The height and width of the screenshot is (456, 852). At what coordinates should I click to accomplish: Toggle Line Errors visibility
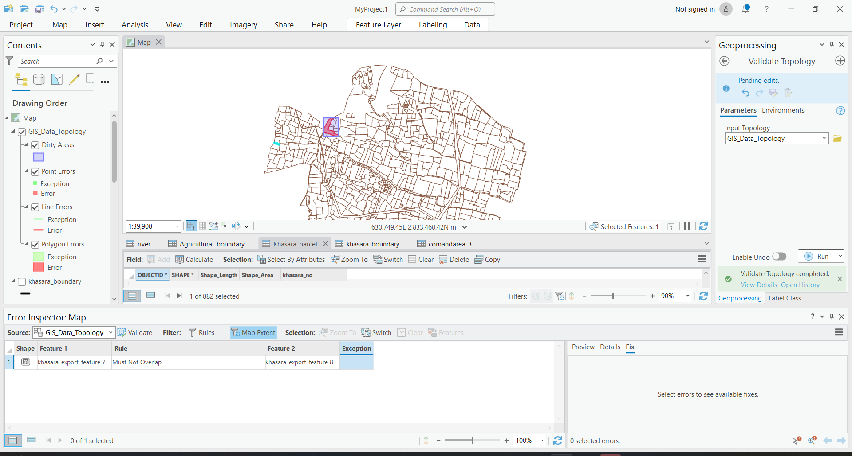35,207
